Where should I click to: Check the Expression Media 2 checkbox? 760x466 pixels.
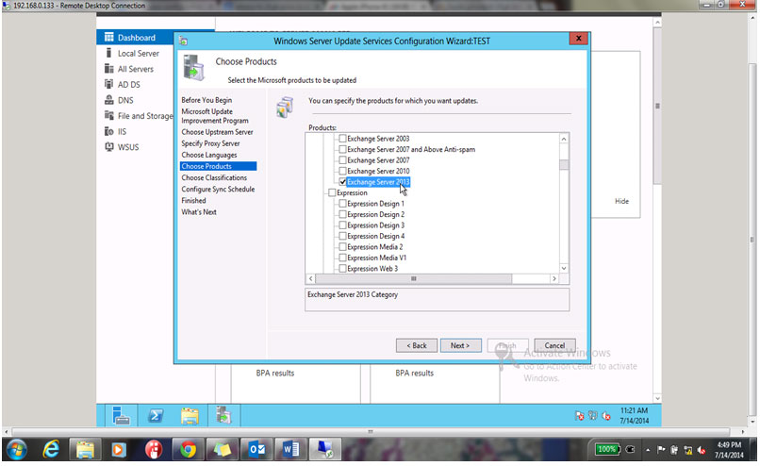coord(342,247)
